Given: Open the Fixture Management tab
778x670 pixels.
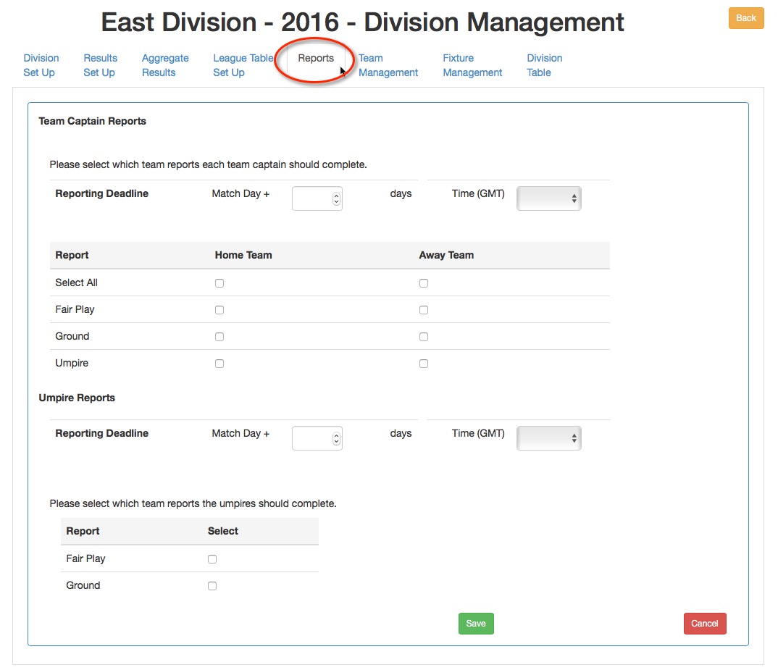Looking at the screenshot, I should 472,65.
